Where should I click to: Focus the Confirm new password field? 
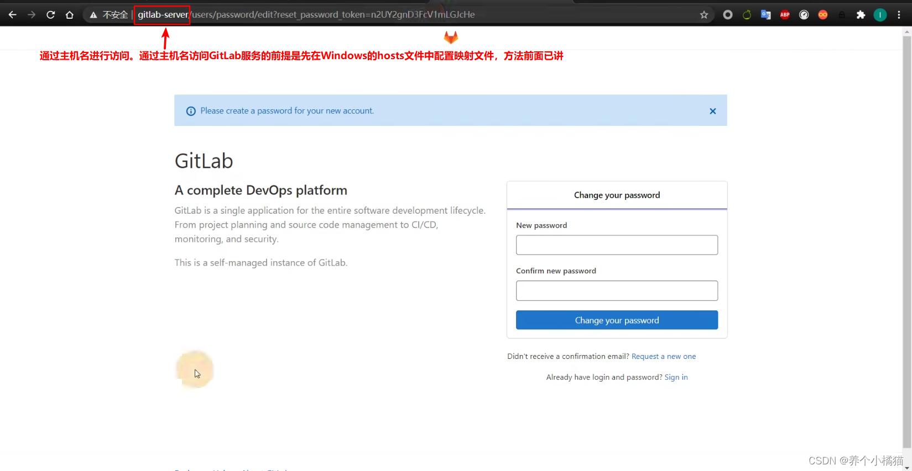[x=617, y=290]
